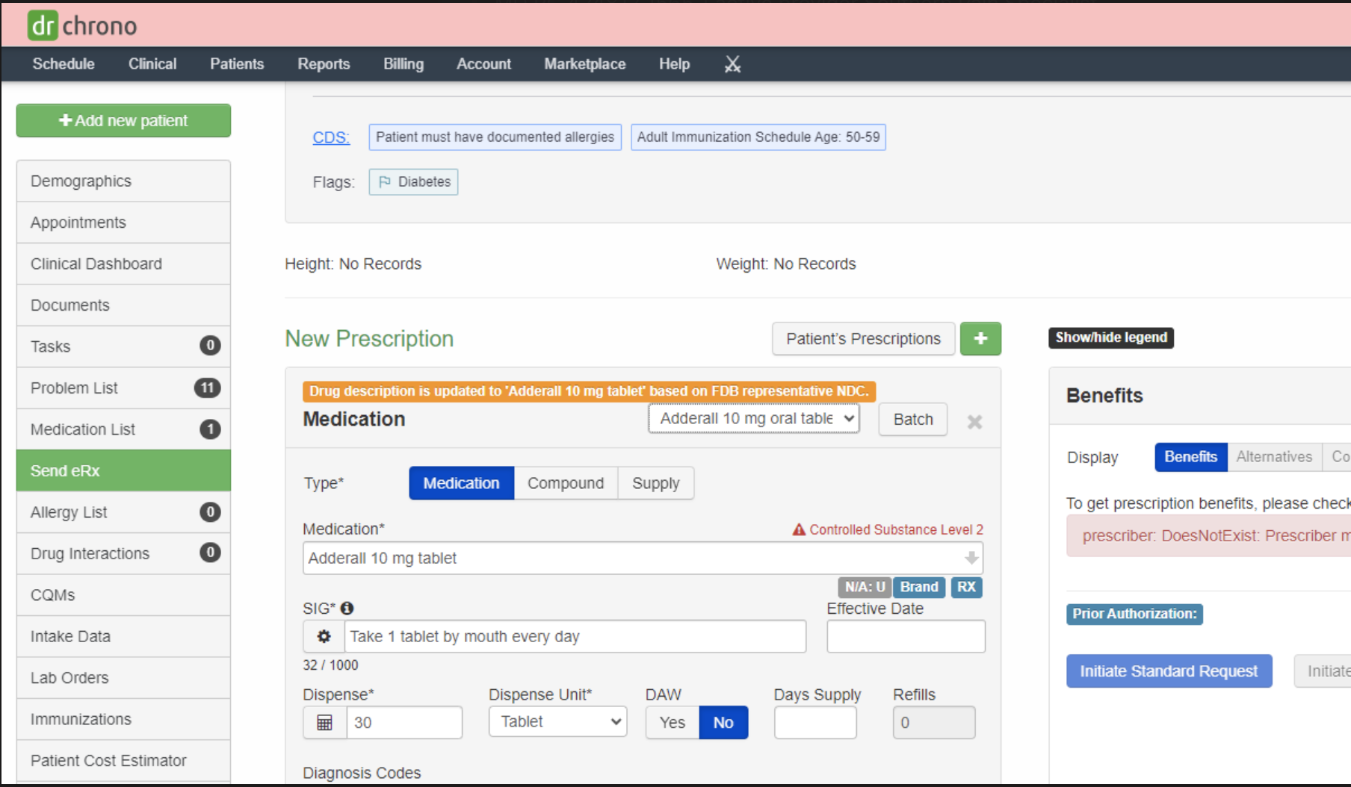
Task: Remove medication with the gray X icon
Action: [974, 422]
